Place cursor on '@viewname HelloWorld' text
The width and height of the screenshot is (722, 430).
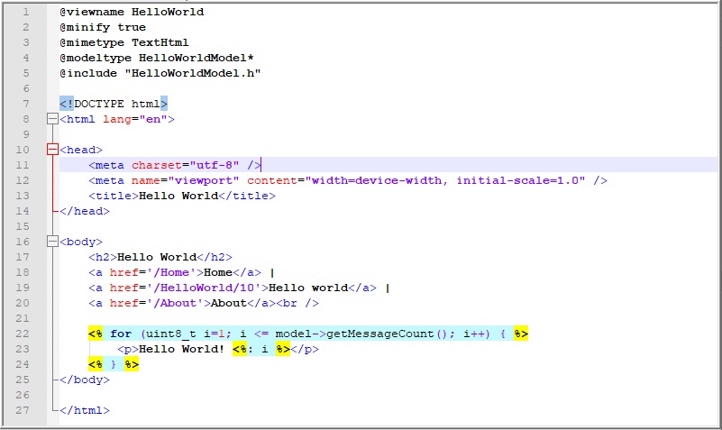click(x=132, y=12)
